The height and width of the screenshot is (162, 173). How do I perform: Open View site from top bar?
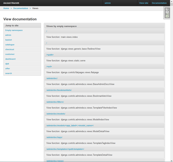tap(144, 3)
